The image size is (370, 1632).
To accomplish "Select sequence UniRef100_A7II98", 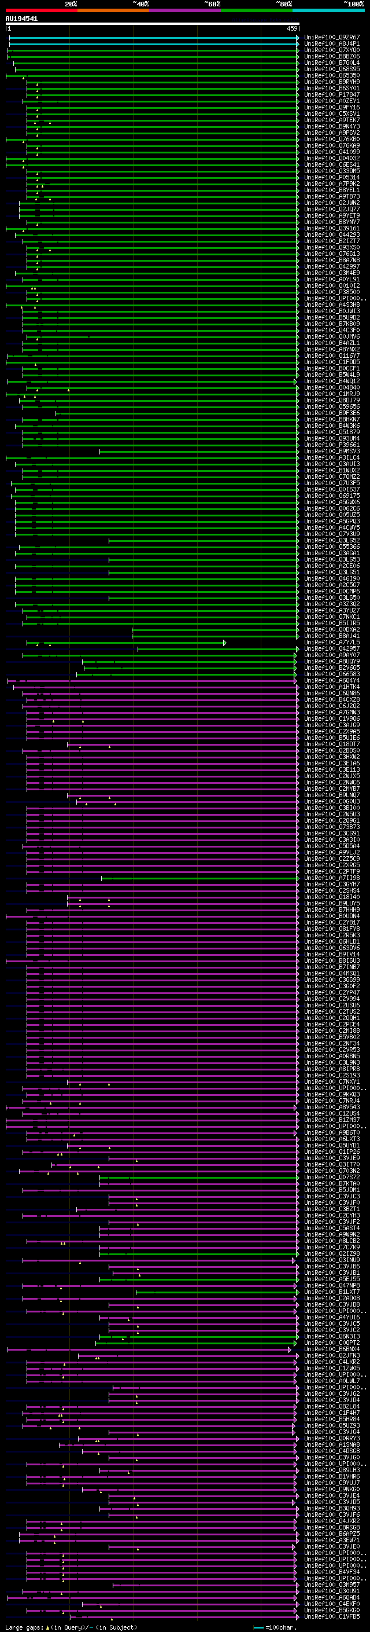I will point(331,878).
